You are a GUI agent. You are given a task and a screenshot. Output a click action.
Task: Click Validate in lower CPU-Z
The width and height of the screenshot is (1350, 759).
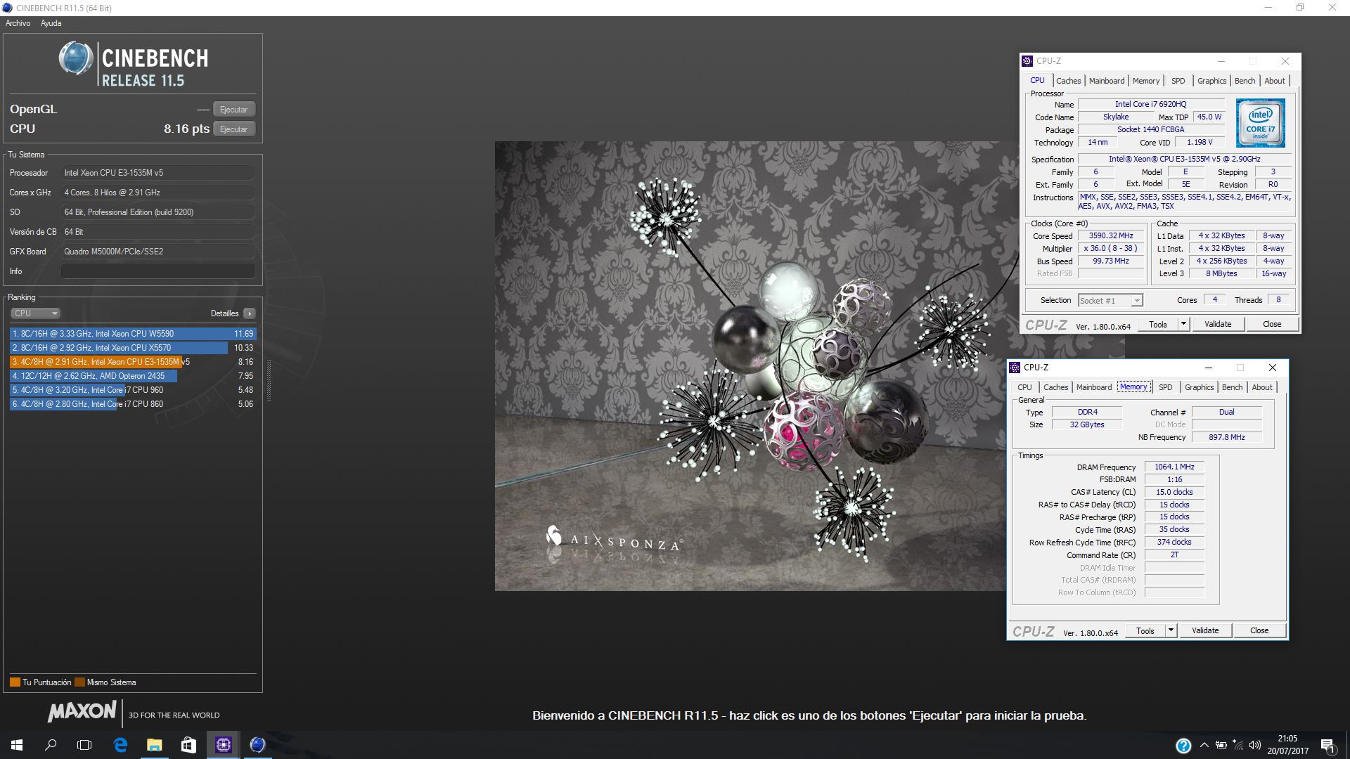pos(1205,630)
